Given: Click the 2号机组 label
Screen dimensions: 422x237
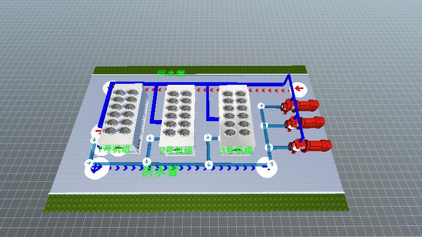Looking at the screenshot, I should (176, 151).
